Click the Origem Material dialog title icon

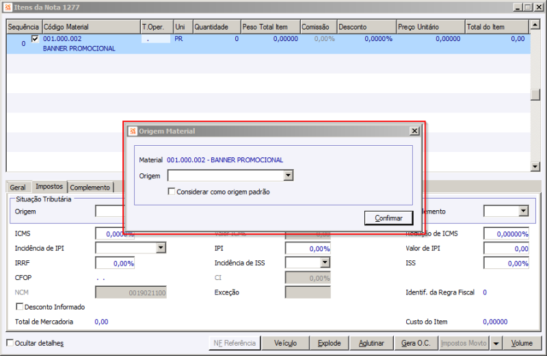pos(133,131)
